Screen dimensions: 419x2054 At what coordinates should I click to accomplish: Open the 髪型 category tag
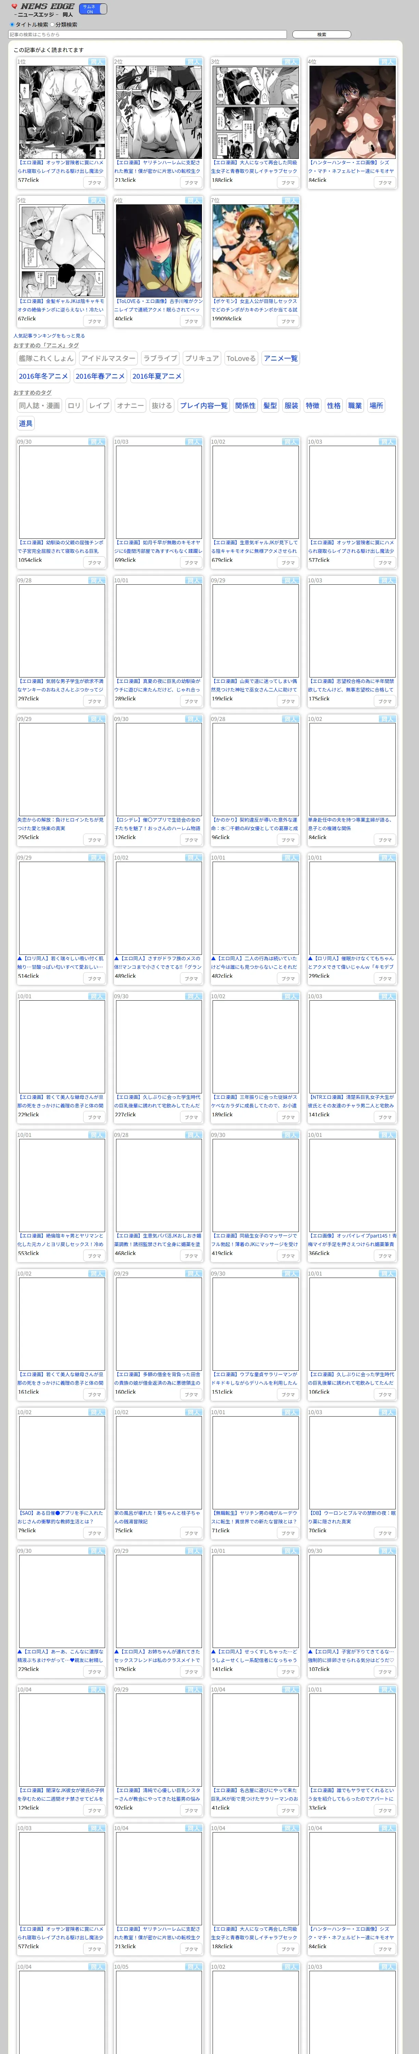(x=270, y=406)
